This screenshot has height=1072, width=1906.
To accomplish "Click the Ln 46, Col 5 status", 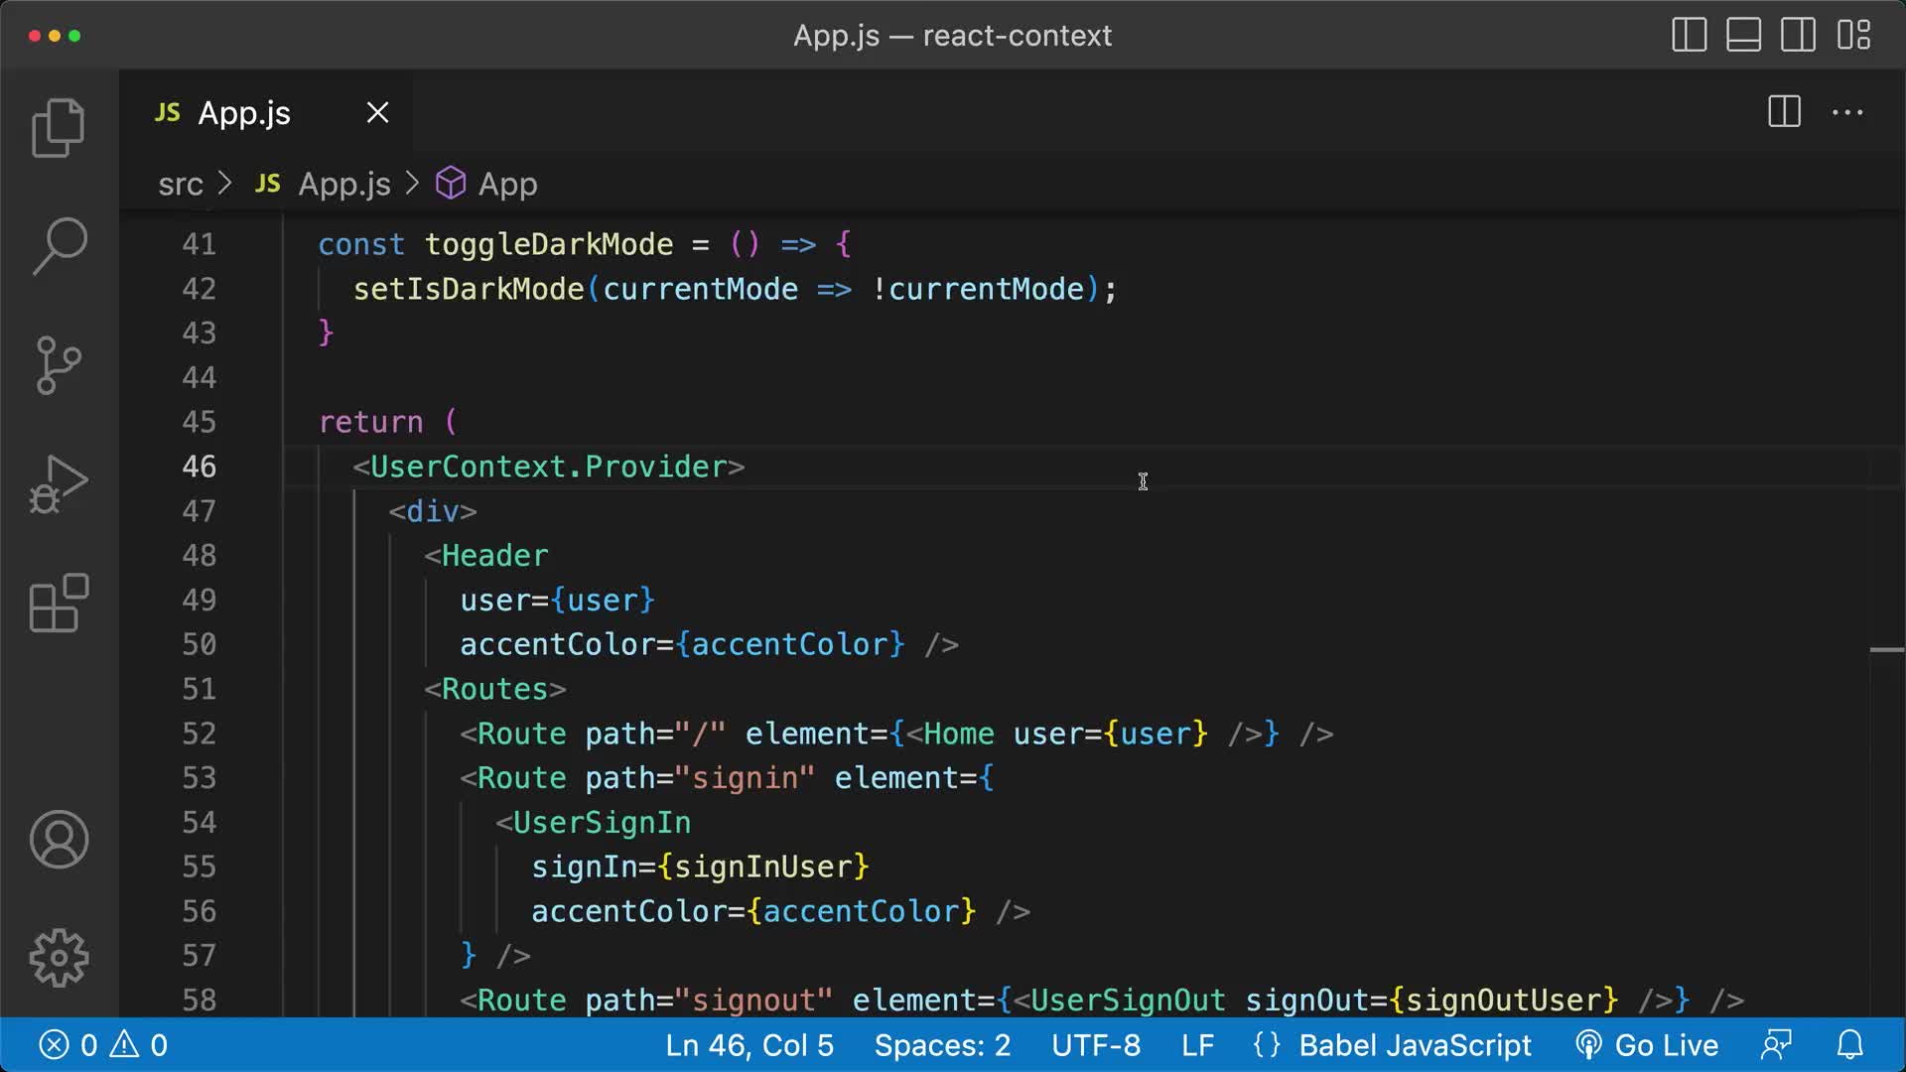I will [749, 1045].
